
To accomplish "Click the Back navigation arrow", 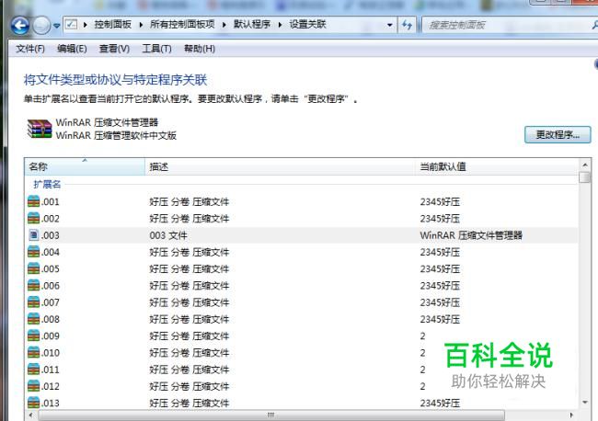I will [20, 26].
